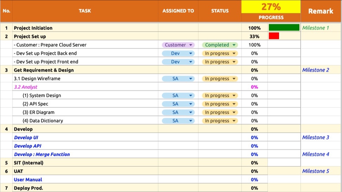Select the Develop UI task cell

tap(85, 137)
